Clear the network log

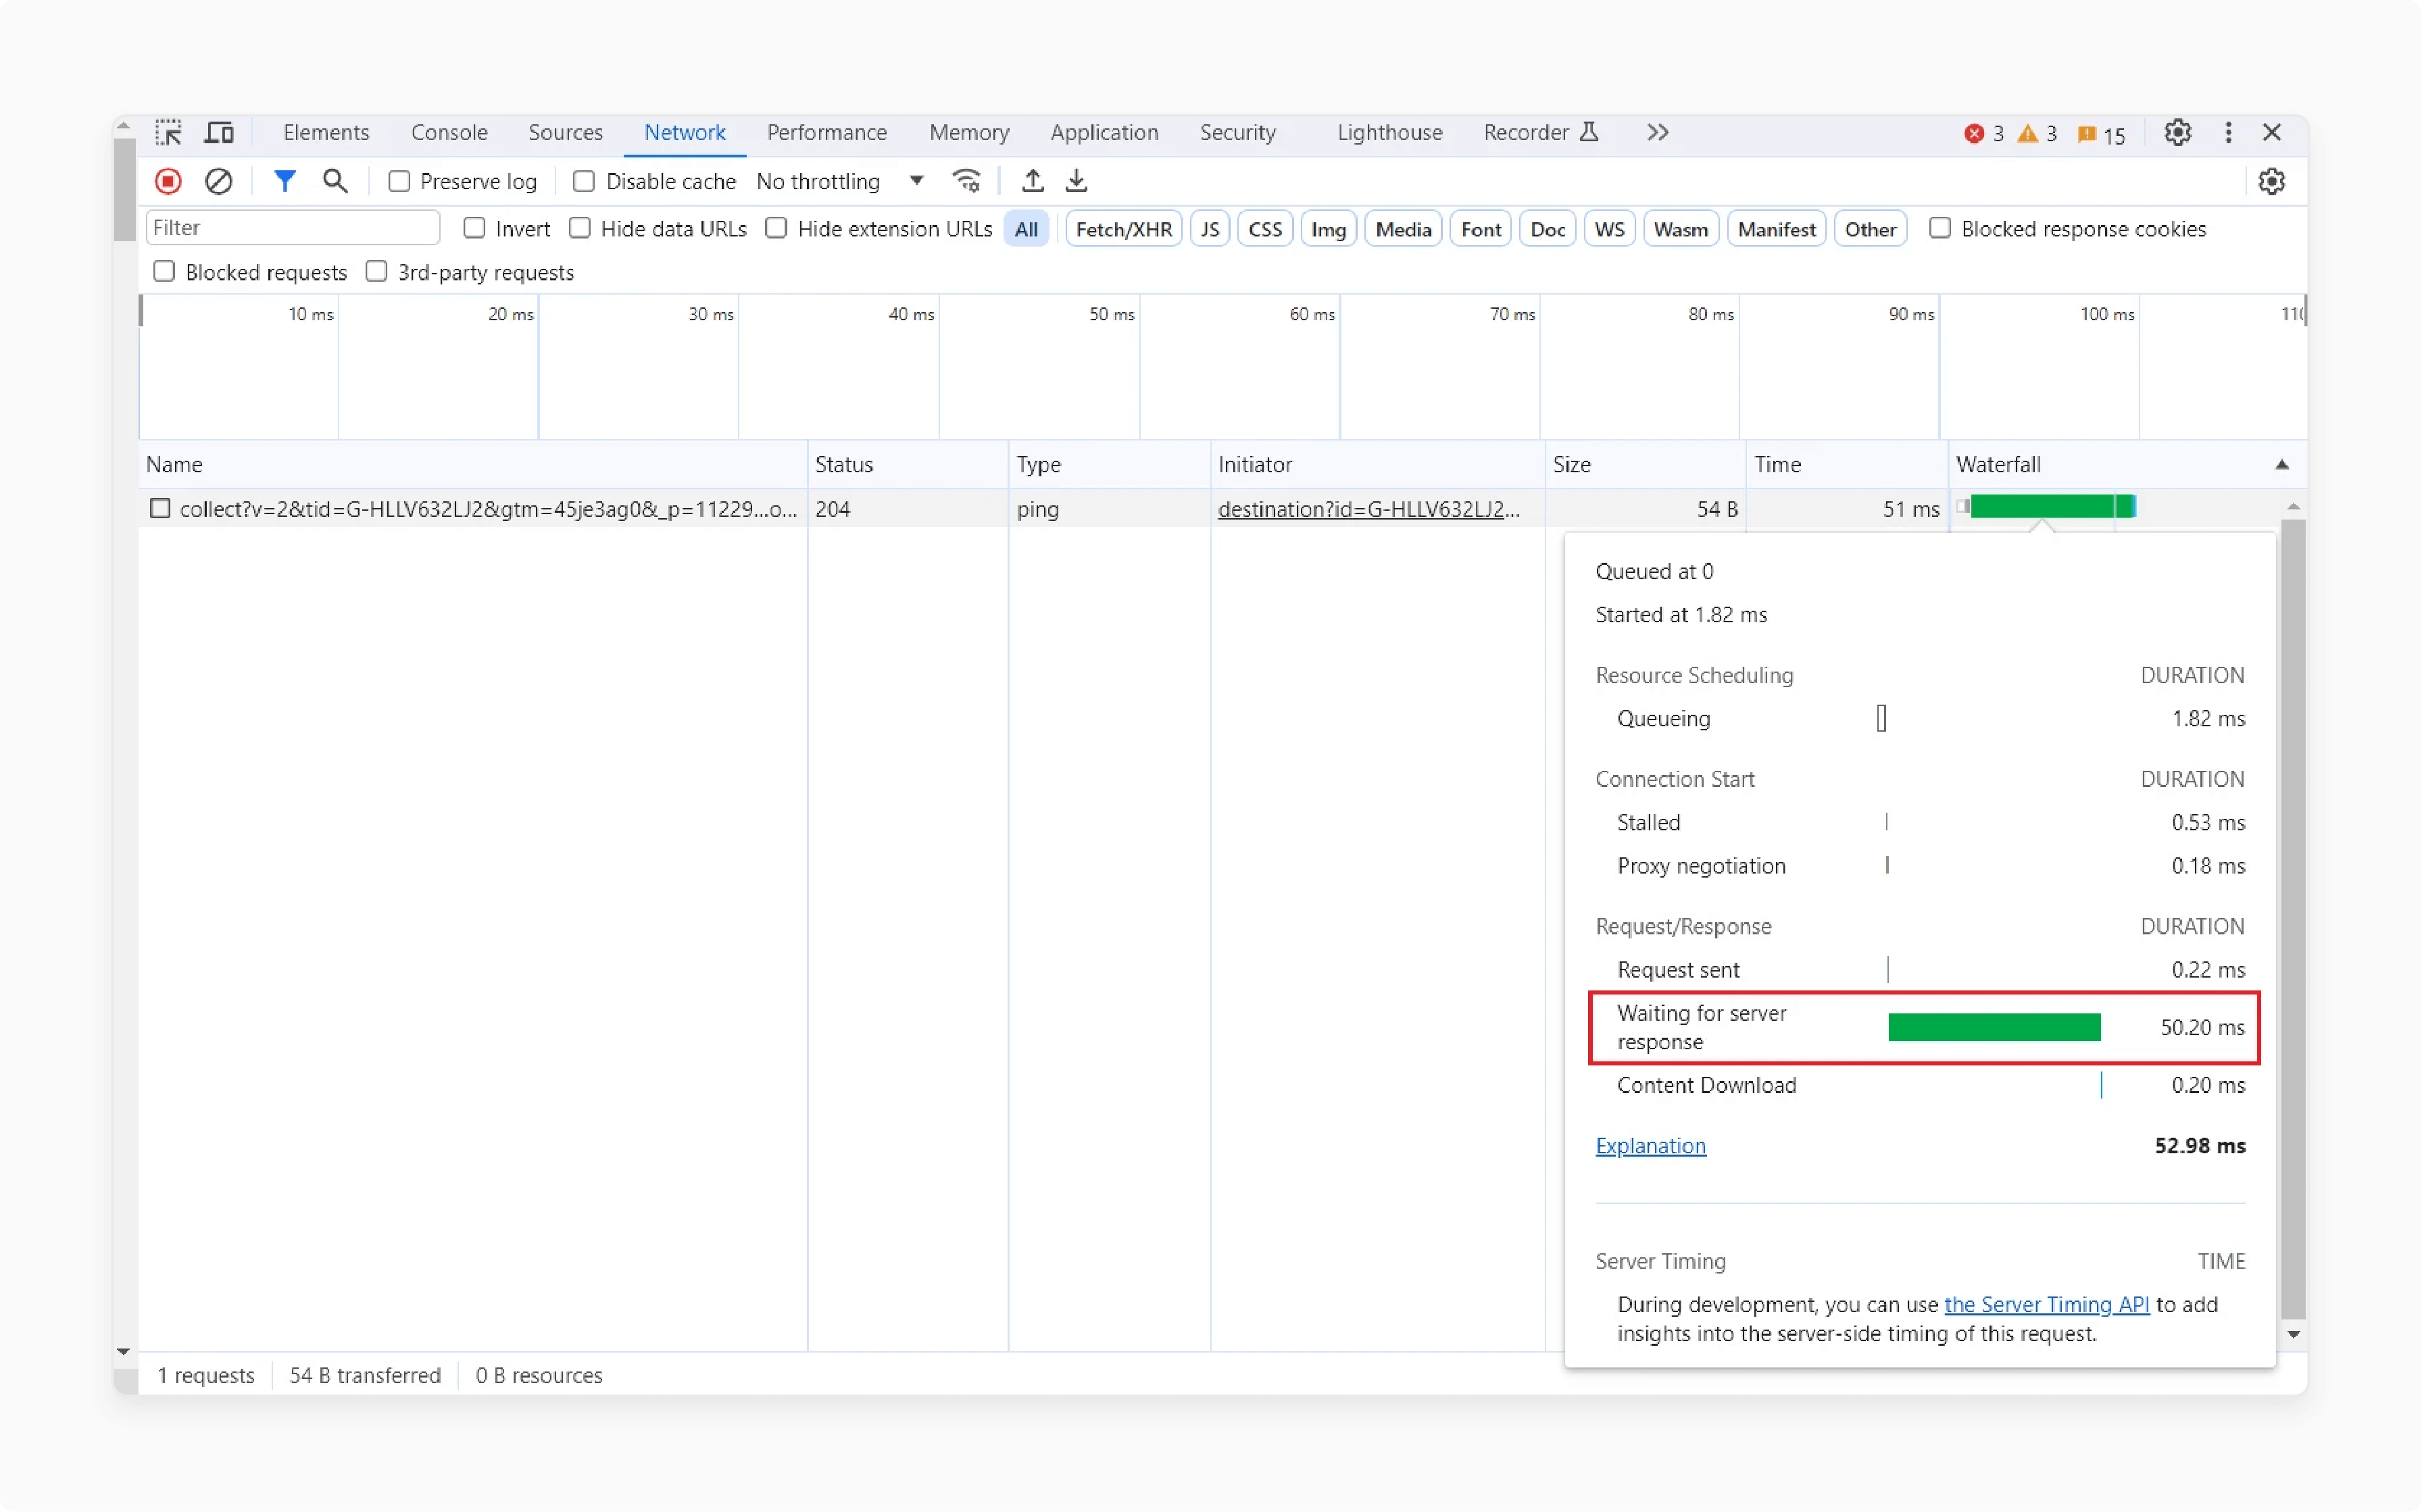click(219, 181)
